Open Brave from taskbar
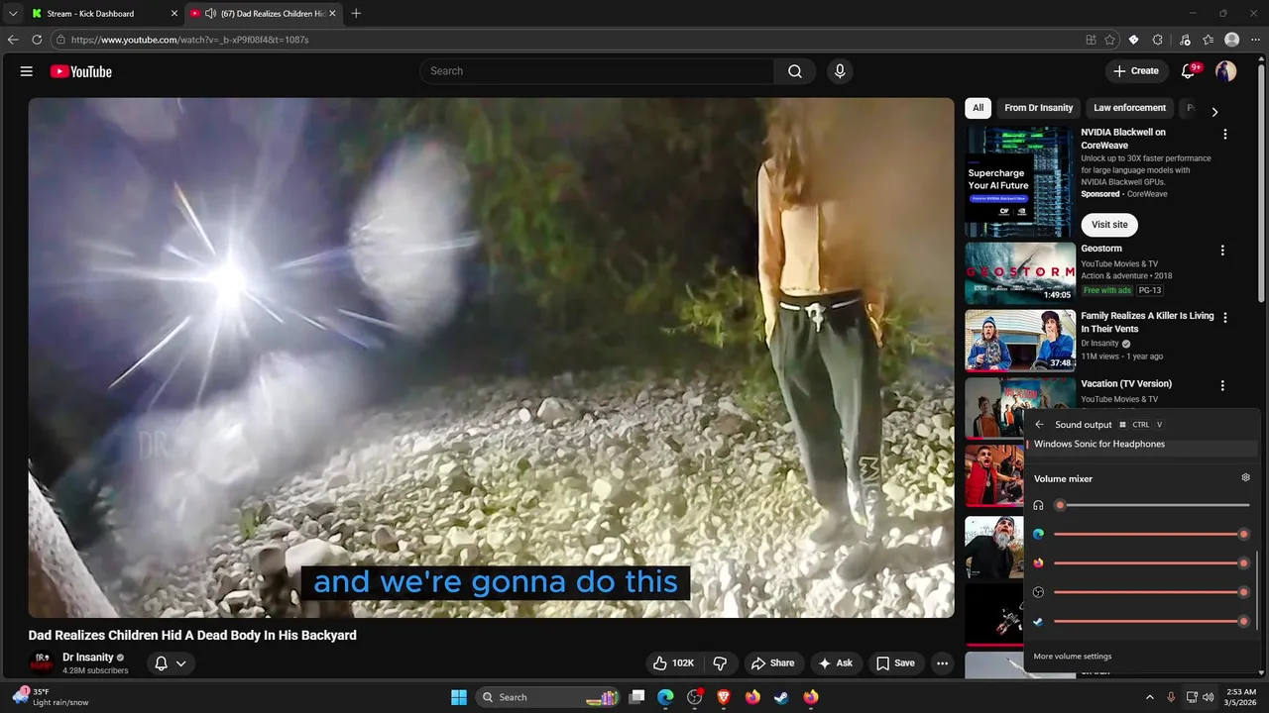 724,697
